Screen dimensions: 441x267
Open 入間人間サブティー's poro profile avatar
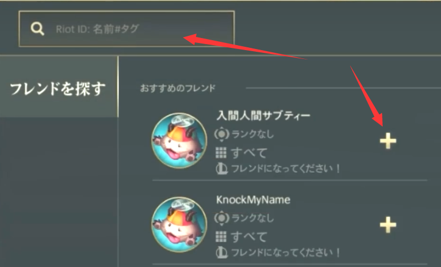point(179,140)
